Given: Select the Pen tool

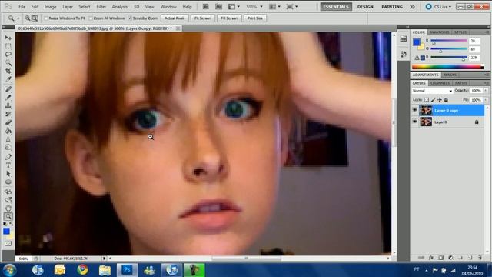Looking at the screenshot, I should (x=8, y=157).
